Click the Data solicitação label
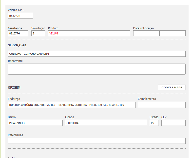193x158 pixels. pyautogui.click(x=143, y=28)
